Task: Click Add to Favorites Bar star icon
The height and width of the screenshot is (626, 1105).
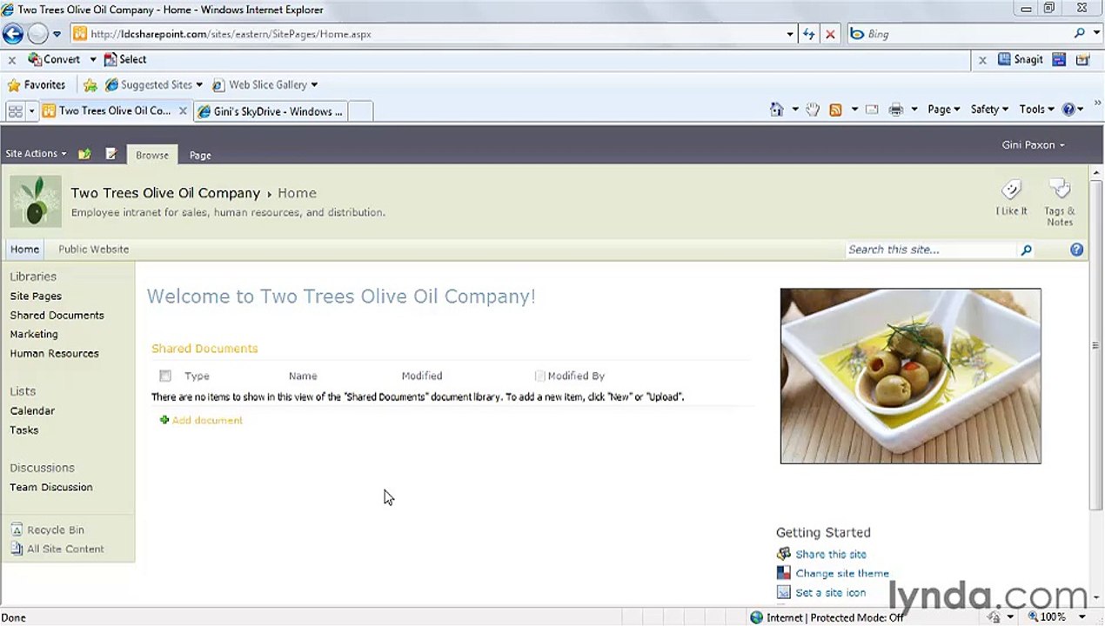Action: point(90,85)
